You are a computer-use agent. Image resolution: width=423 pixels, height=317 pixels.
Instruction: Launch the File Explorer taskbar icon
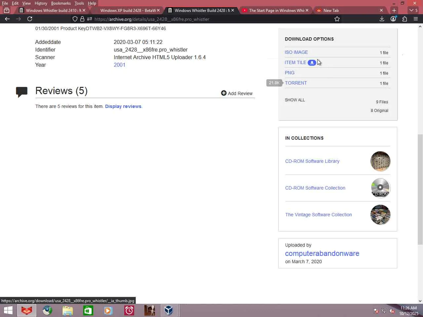tap(67, 310)
